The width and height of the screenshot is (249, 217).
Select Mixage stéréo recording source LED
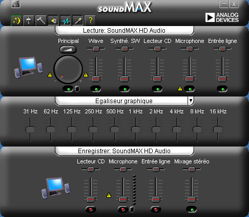192,209
